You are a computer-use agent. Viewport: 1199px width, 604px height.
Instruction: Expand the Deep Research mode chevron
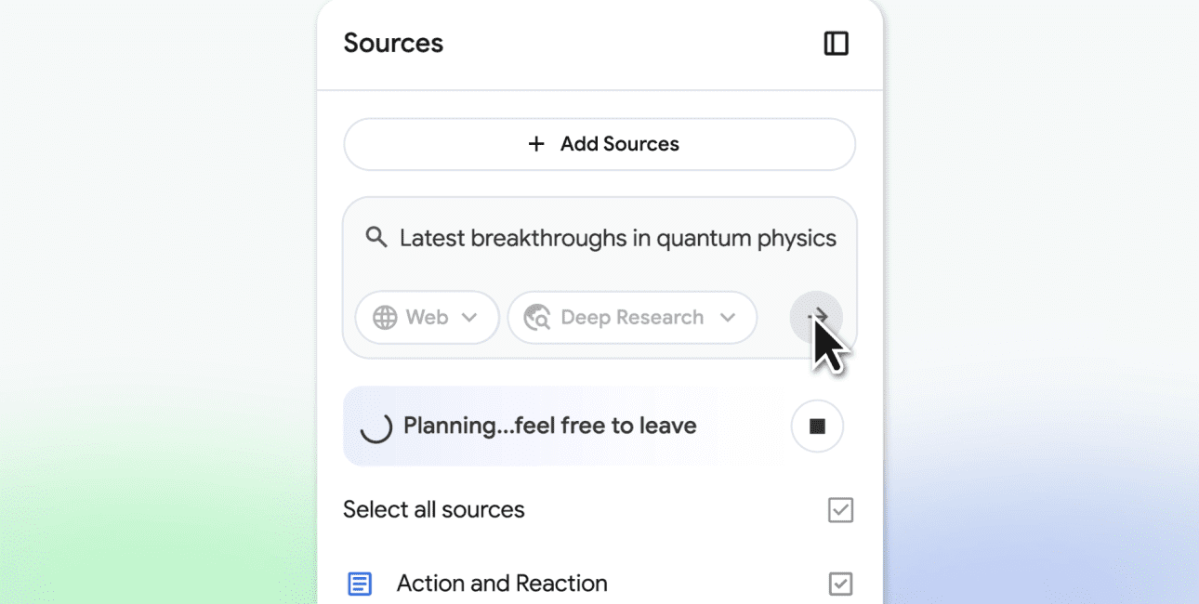click(x=728, y=318)
